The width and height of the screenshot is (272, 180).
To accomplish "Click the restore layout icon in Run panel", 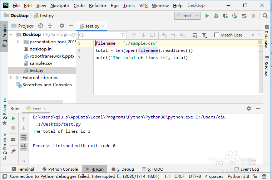I will (13, 140).
